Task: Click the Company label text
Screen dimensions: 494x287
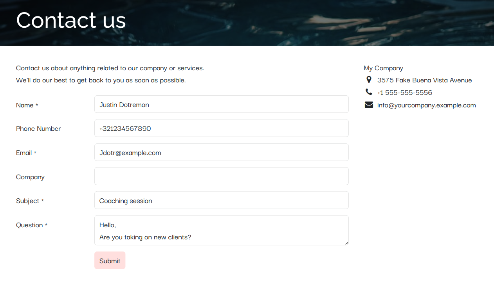Action: point(30,177)
